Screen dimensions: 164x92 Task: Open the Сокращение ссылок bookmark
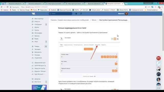click(136, 10)
